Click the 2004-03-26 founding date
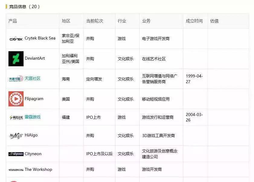This screenshot has height=182, width=254. point(194,117)
